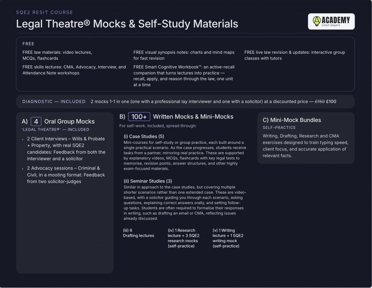Select the FREE section header
The height and width of the screenshot is (288, 372).
28,44
